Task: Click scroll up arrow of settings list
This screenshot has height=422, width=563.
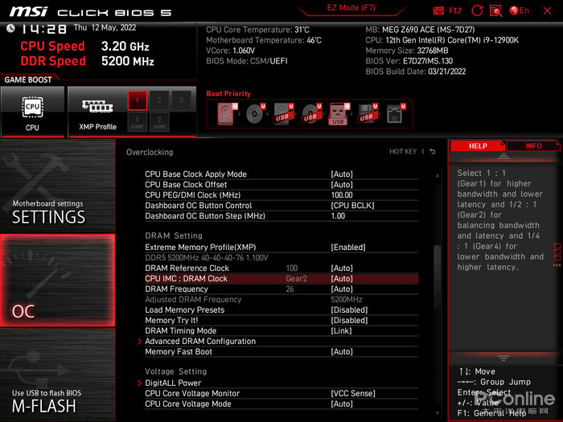Action: coord(438,175)
